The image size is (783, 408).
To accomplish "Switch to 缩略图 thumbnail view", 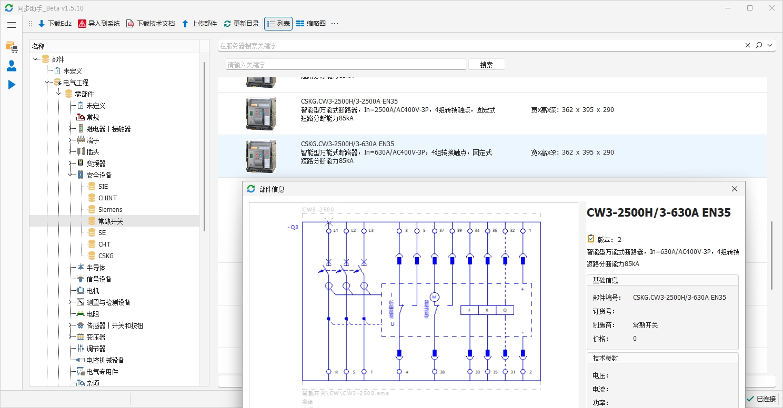I will click(x=311, y=24).
